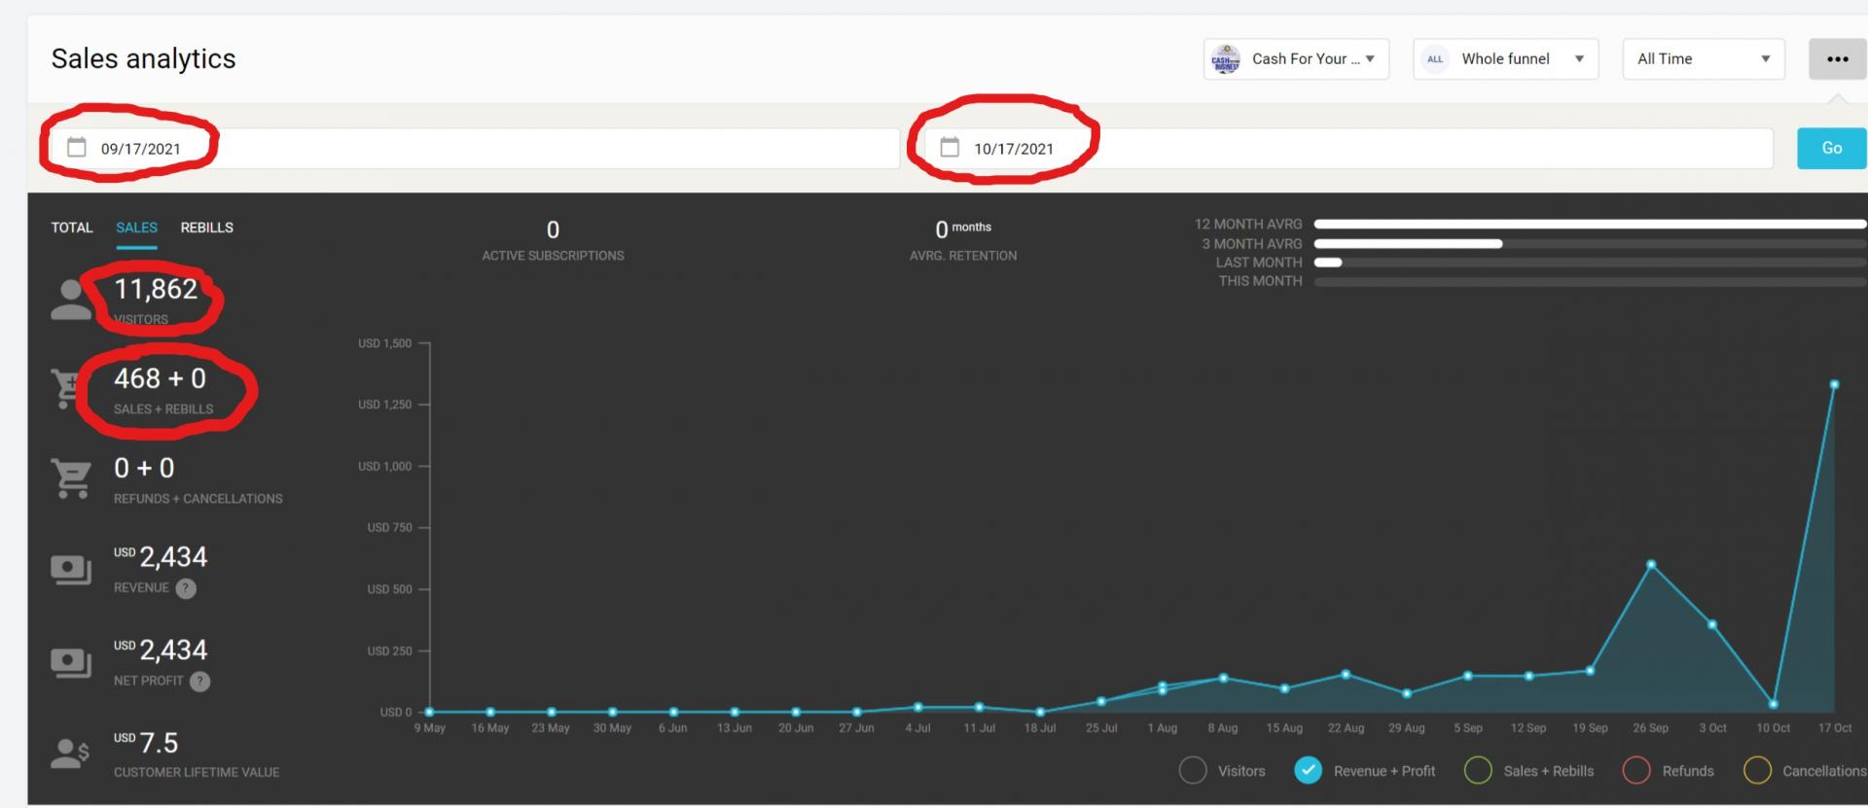Click the customer lifetime value icon
This screenshot has width=1868, height=808.
coord(70,755)
